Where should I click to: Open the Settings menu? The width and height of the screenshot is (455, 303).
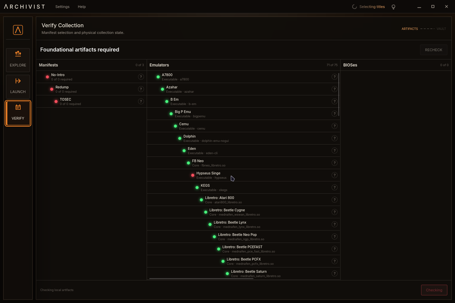(63, 7)
